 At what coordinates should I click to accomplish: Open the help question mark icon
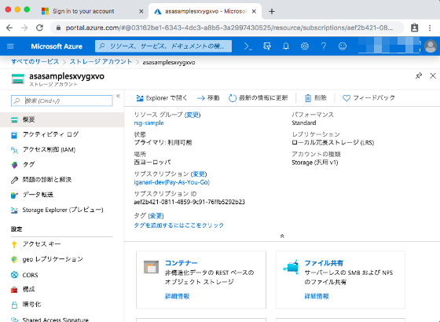pyautogui.click(x=324, y=46)
